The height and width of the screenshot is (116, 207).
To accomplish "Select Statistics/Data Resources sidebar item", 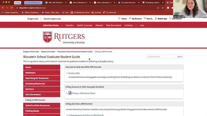I will [42, 105].
